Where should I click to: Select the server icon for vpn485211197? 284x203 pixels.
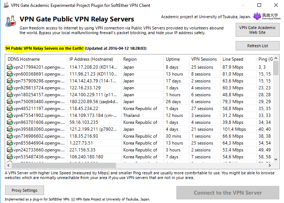pos(9,109)
